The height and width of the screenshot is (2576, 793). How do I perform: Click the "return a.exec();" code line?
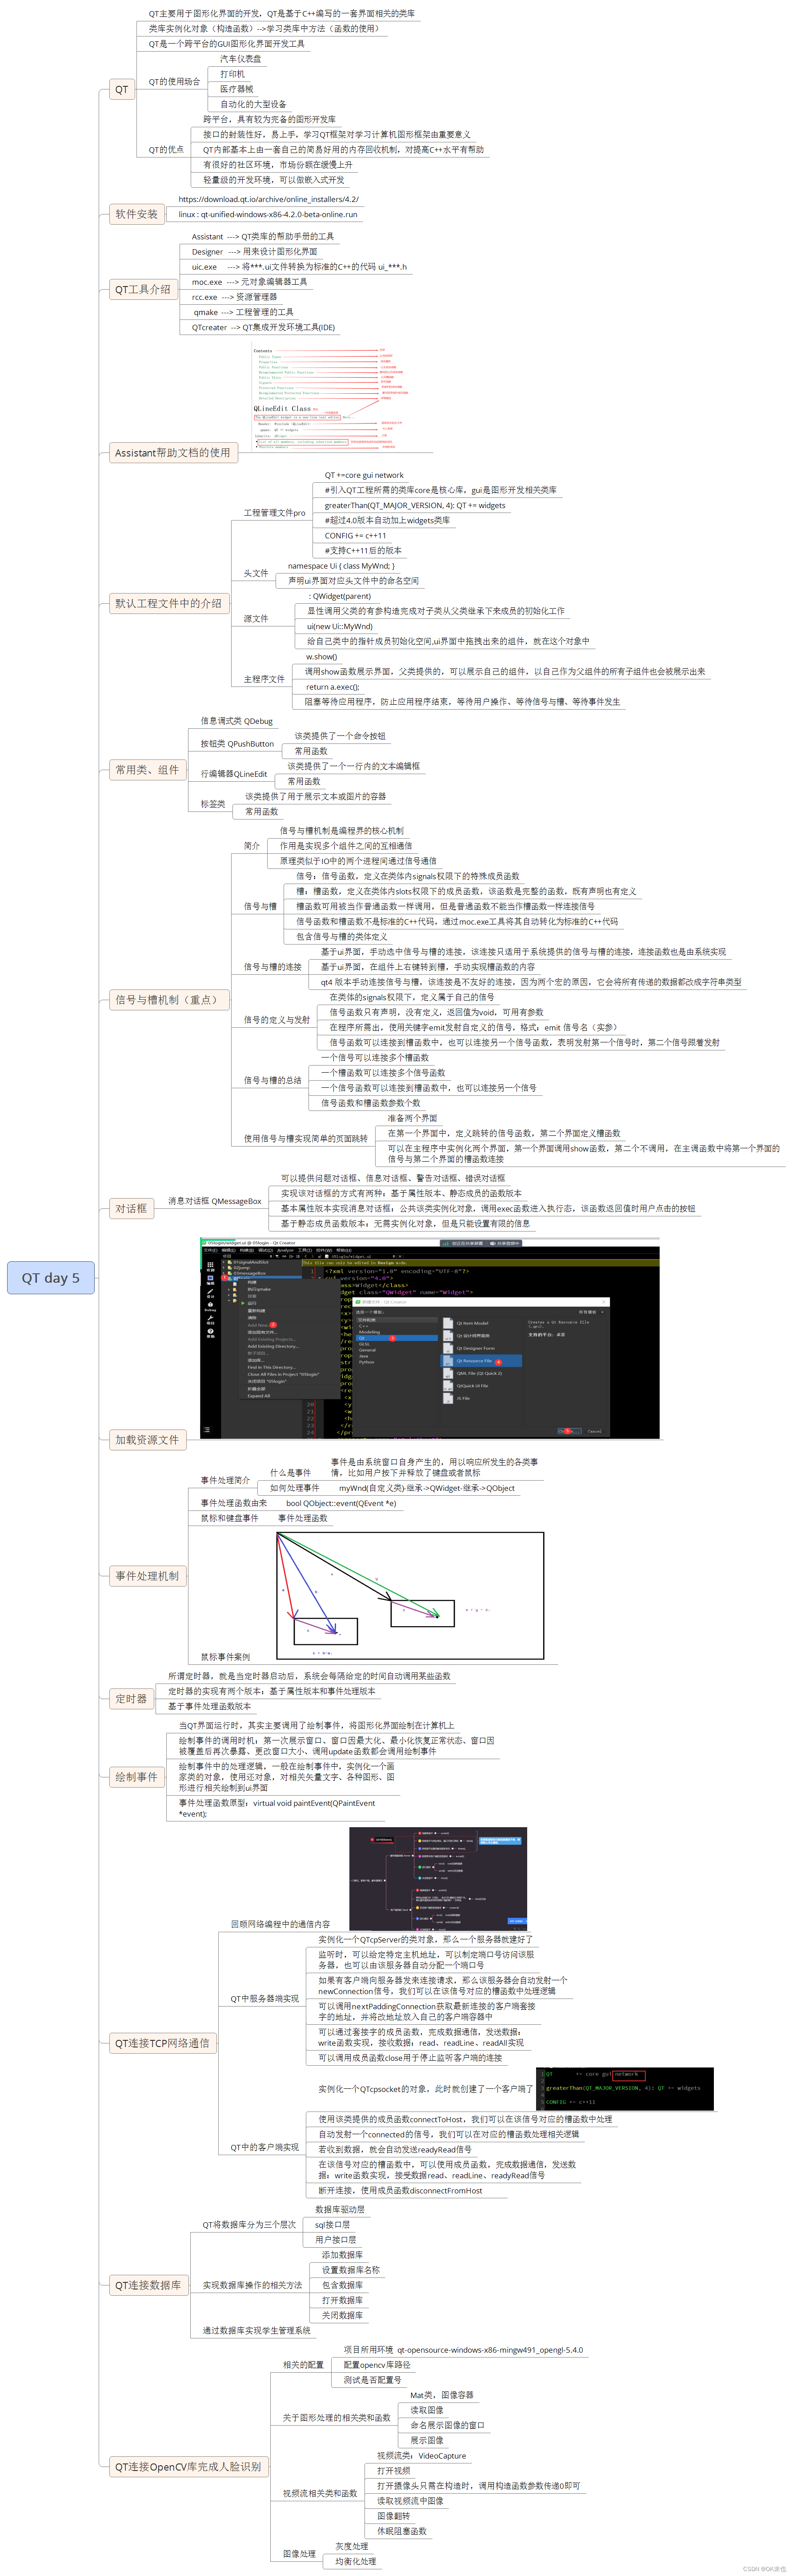coord(332,687)
